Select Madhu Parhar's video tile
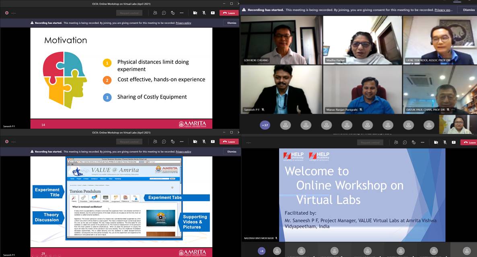 coord(362,40)
